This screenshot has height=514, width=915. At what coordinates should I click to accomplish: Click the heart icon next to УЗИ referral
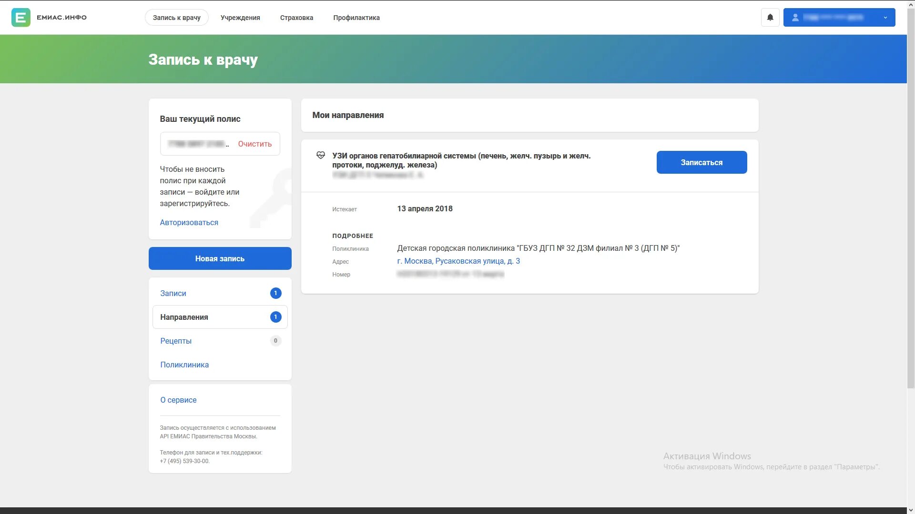click(x=321, y=155)
